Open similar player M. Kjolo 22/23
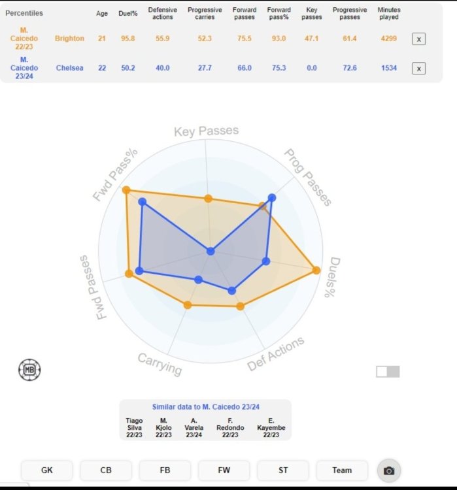The height and width of the screenshot is (490, 457). coord(163,427)
